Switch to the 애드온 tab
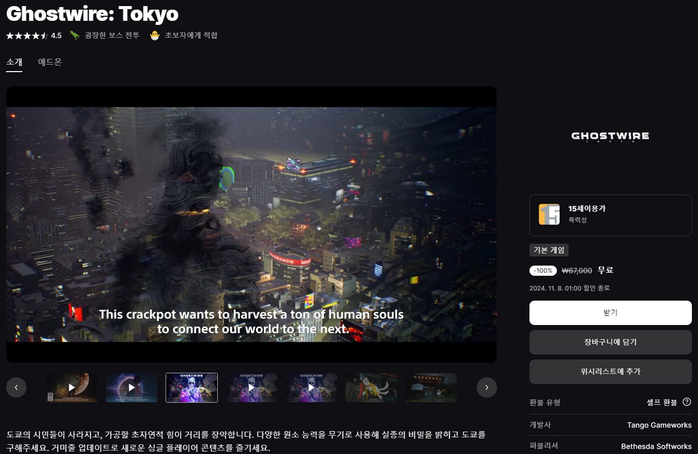698x454 pixels. [x=50, y=62]
